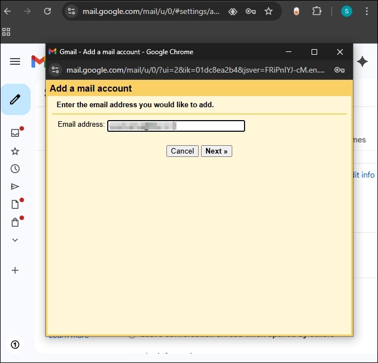Open the Starred mail icon
The width and height of the screenshot is (378, 363).
[15, 151]
